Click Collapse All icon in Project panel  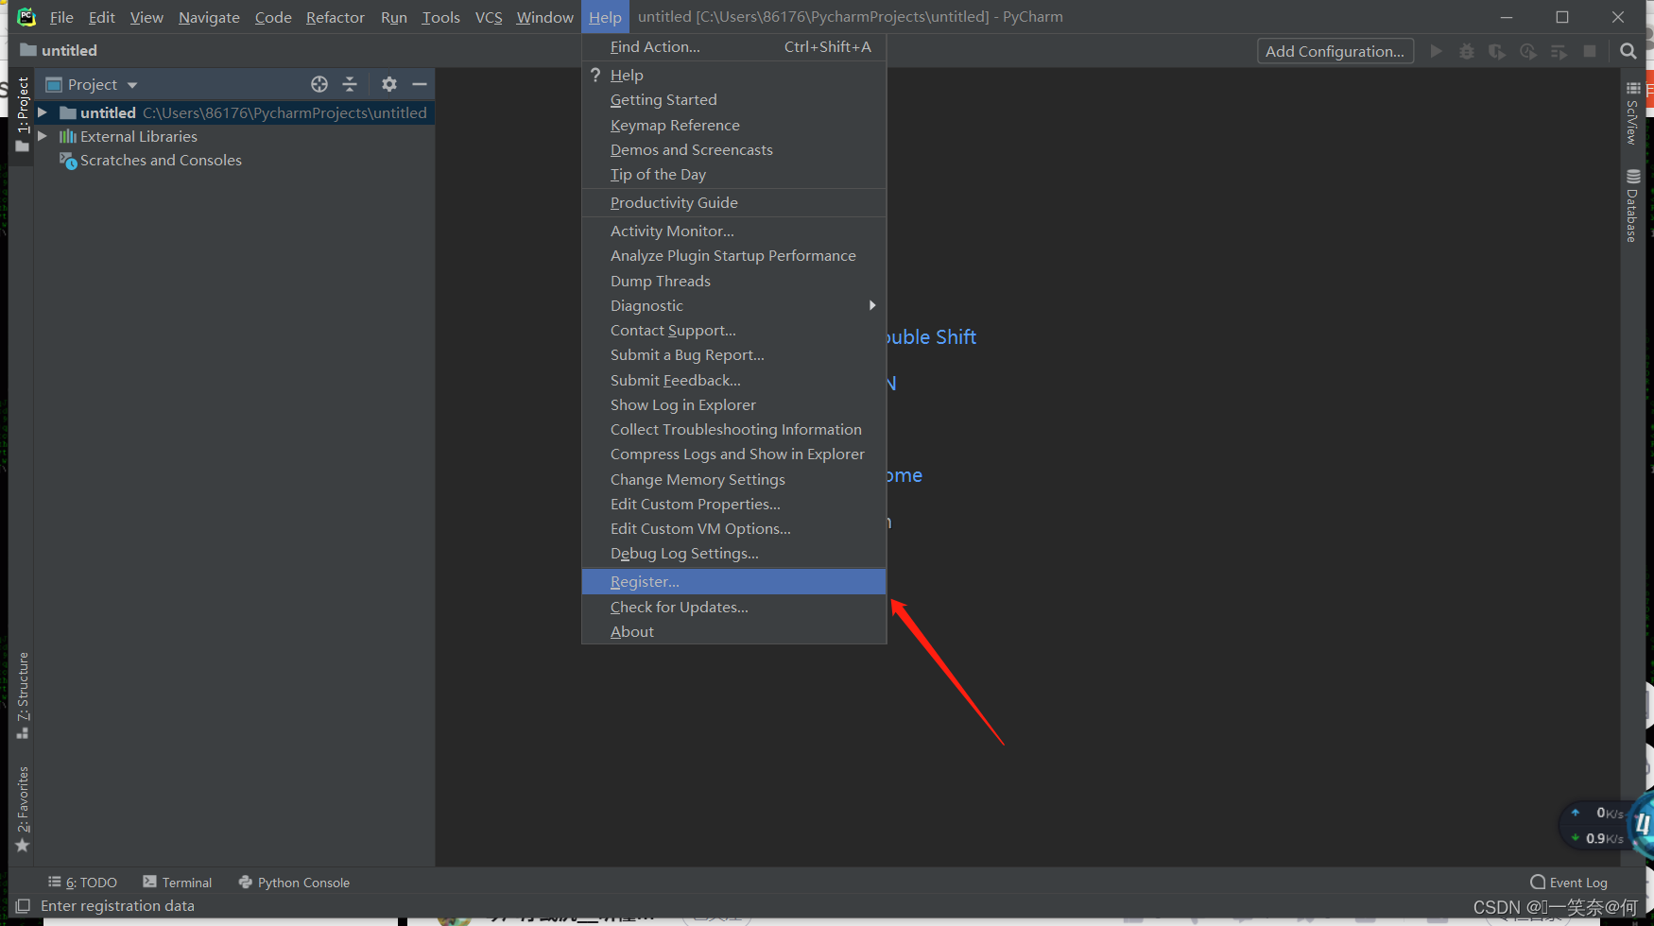[x=350, y=84]
